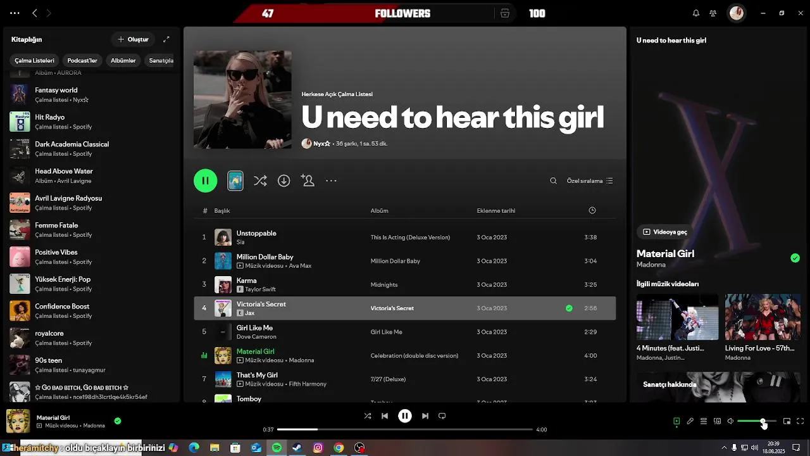This screenshot has height=456, width=810.
Task: Open the Femme Fatale playlist
Action: tap(92, 230)
